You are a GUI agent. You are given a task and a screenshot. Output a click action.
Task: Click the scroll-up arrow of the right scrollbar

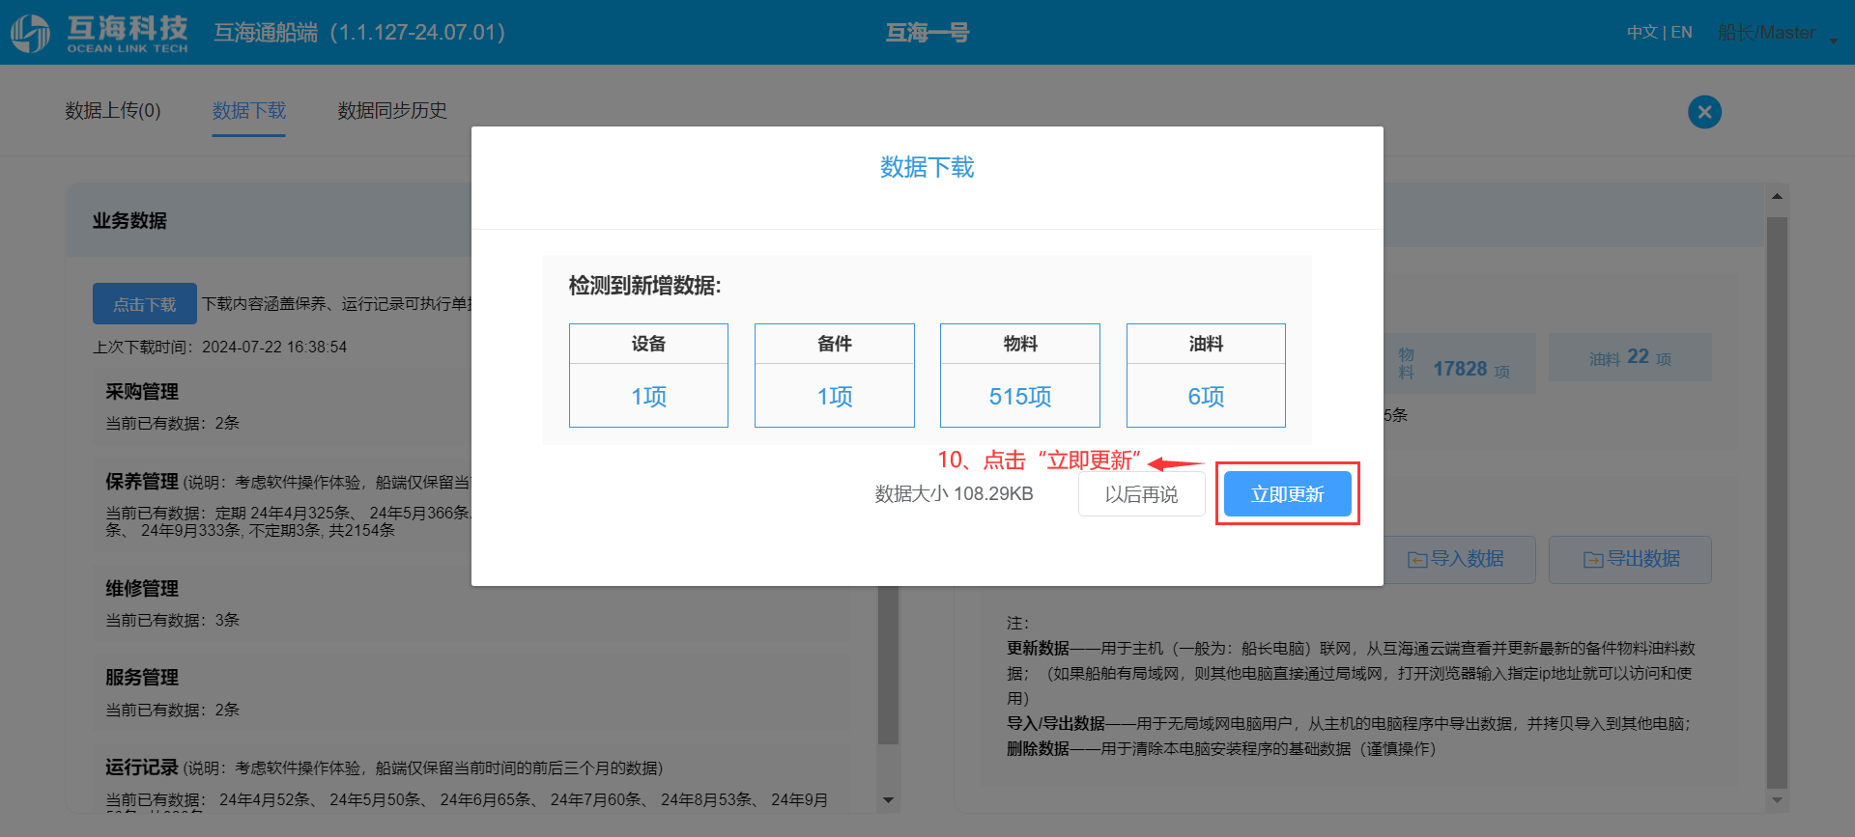coord(1777,197)
